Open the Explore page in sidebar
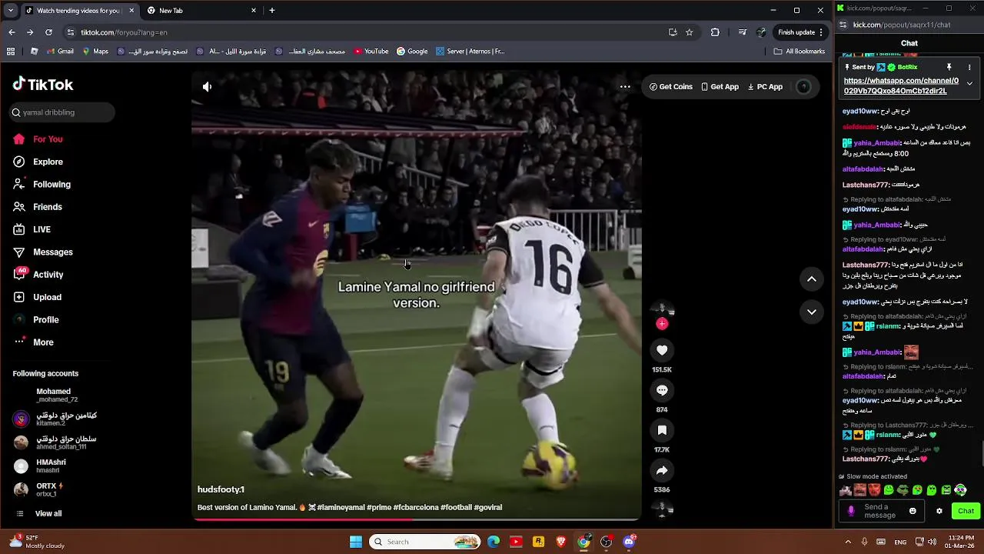 [x=48, y=162]
